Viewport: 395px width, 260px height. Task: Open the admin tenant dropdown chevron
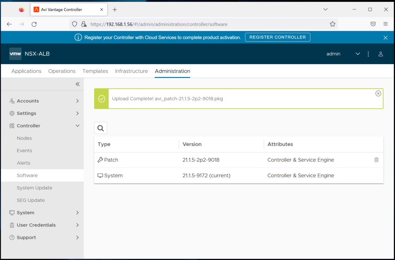pos(358,54)
